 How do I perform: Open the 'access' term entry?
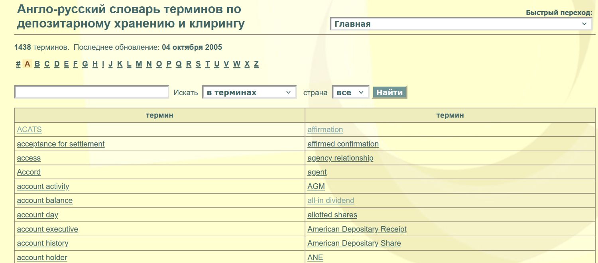coord(29,158)
